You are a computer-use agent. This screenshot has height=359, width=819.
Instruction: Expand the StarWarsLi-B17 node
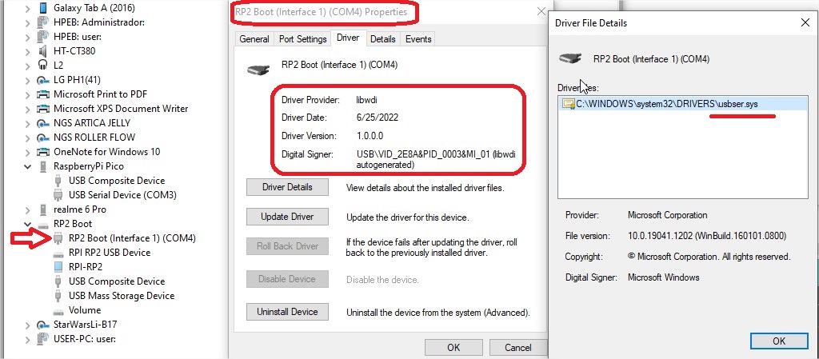coord(28,325)
